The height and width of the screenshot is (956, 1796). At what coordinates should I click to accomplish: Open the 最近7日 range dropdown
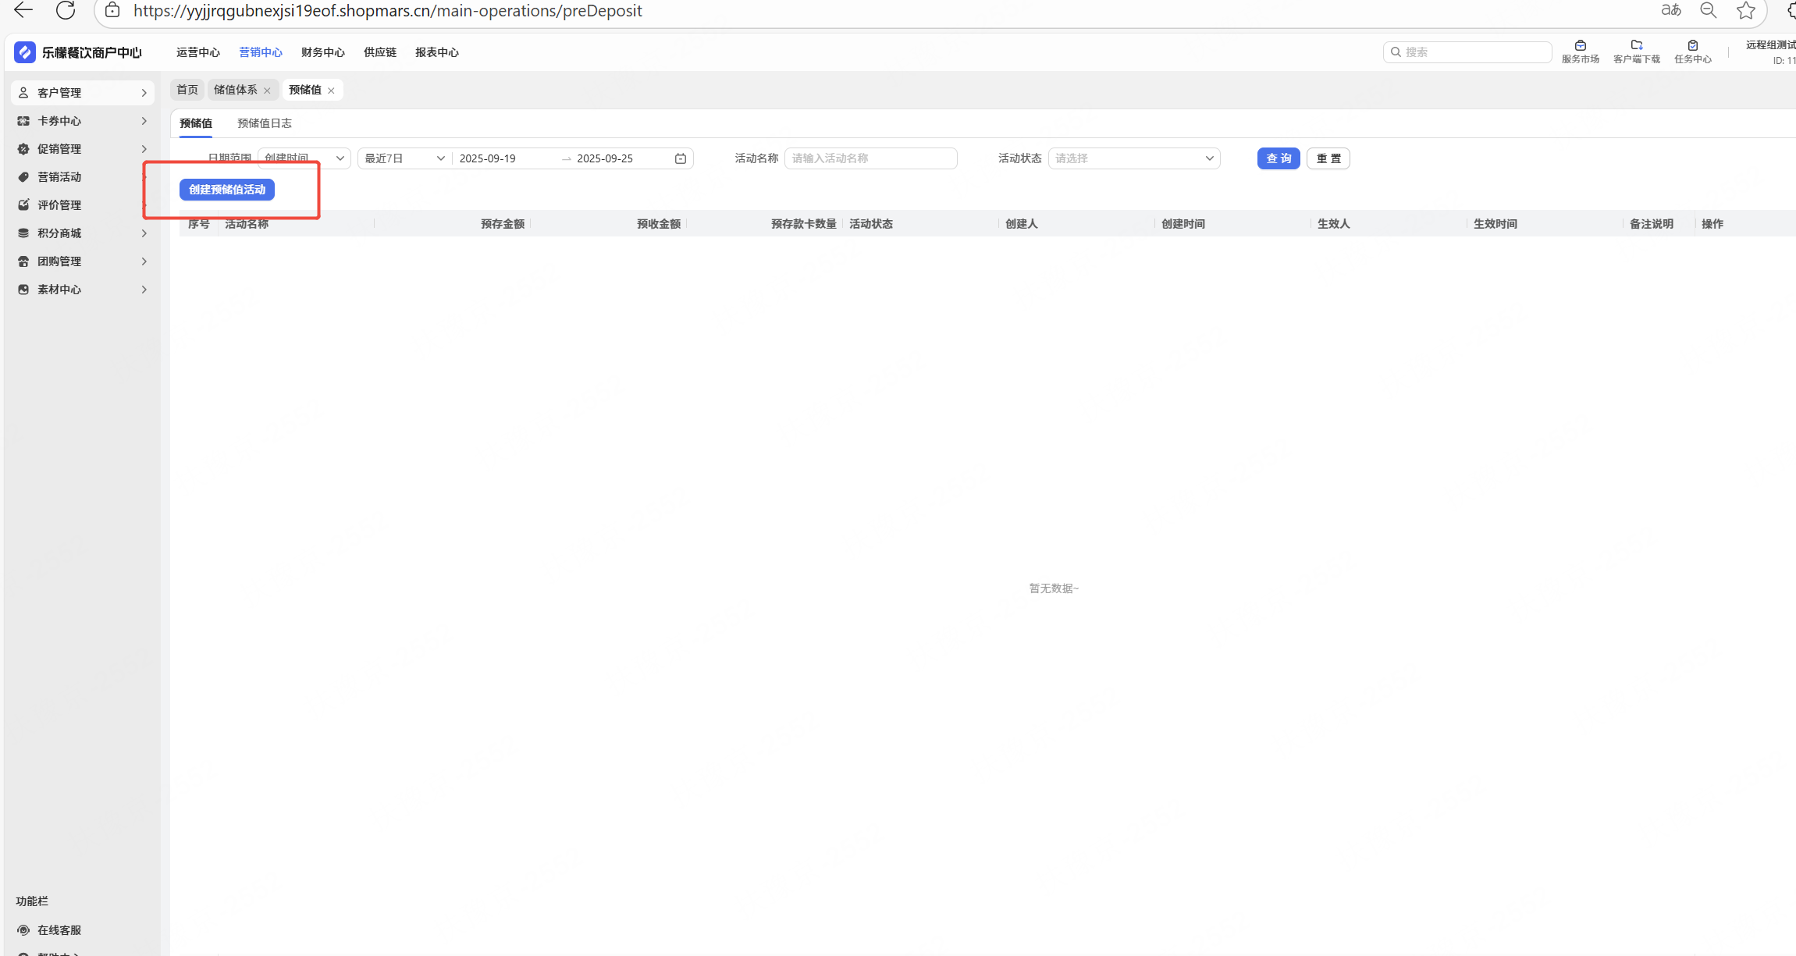(404, 158)
